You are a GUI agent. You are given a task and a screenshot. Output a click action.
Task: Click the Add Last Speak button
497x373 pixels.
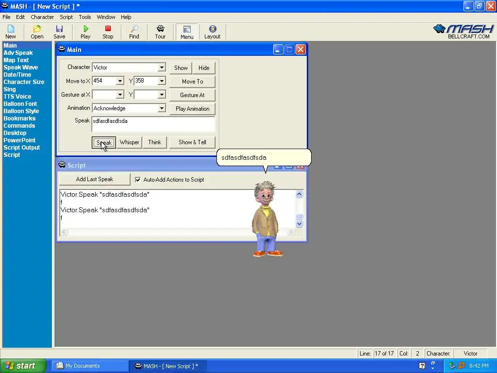pos(95,179)
